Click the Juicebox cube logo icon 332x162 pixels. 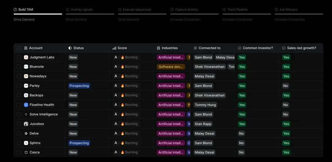coord(26,124)
